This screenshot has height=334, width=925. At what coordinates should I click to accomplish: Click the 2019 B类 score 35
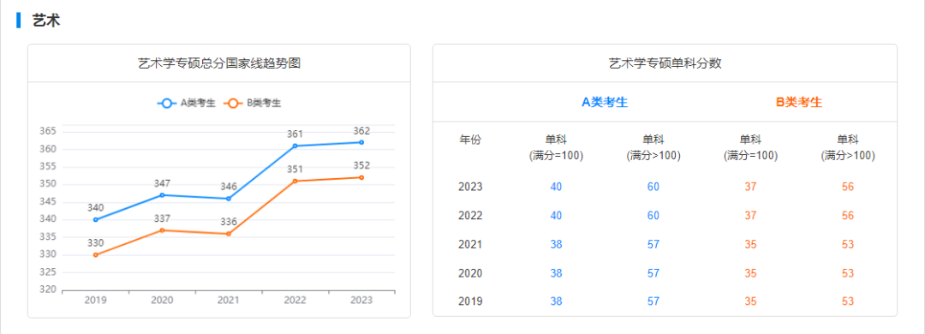point(750,301)
